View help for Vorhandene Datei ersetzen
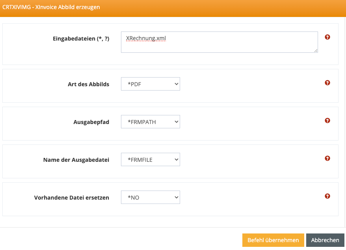 point(327,196)
